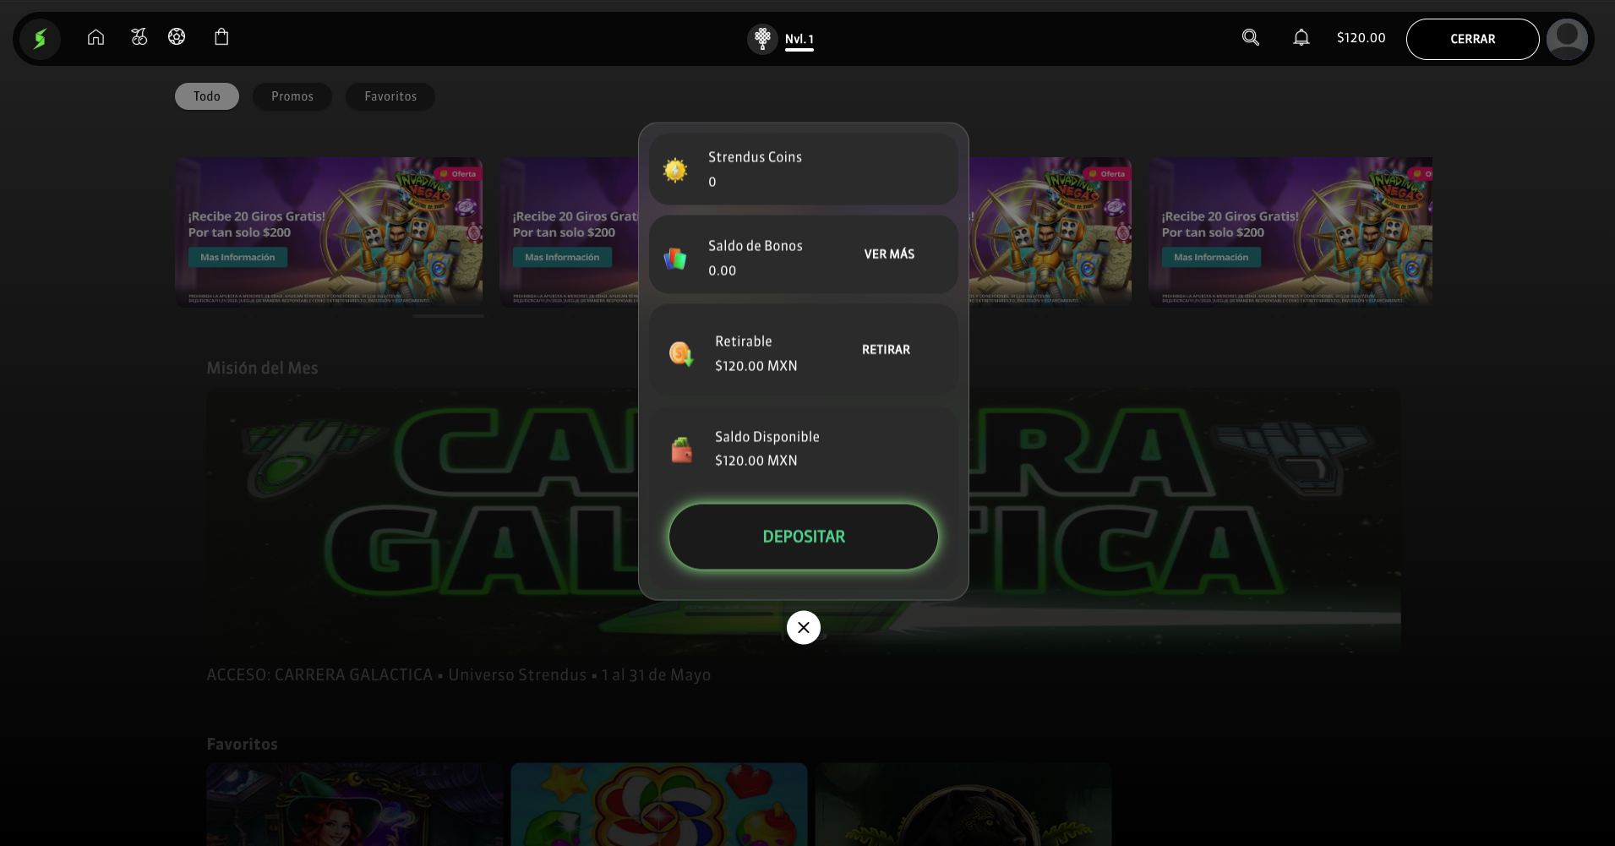Click Mas Información on first promo banner
Screen dimensions: 1615x846
tap(237, 258)
